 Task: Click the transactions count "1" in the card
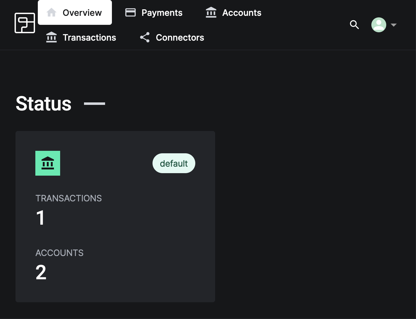click(x=41, y=218)
